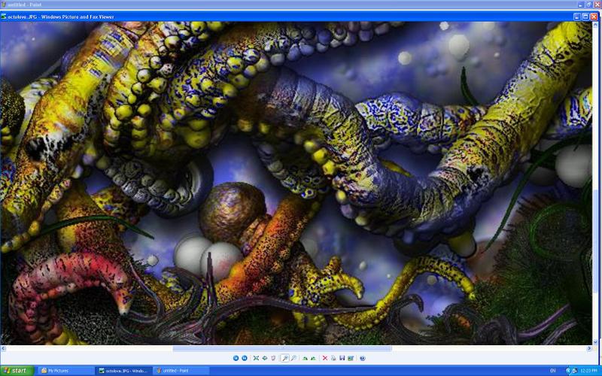
Task: Switch to the My Pictures taskbar button
Action: pos(65,371)
